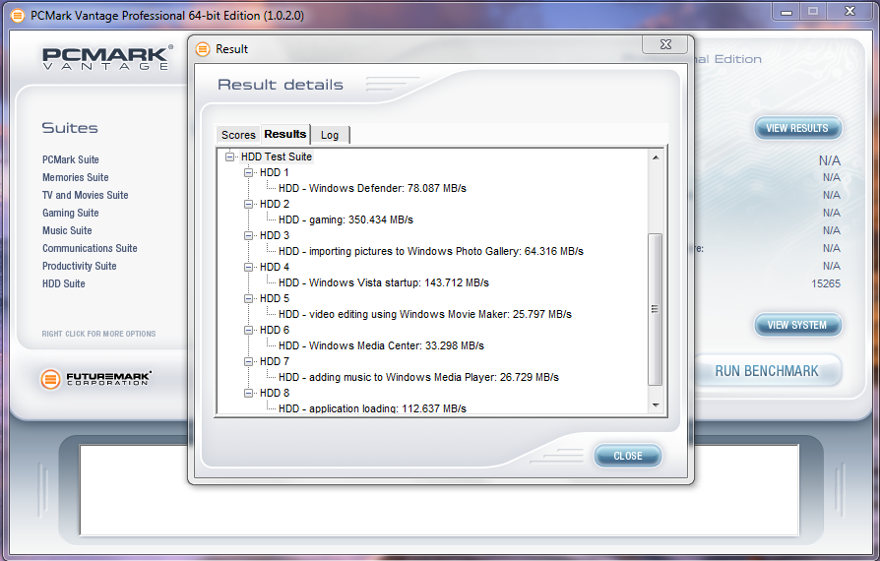This screenshot has width=880, height=561.
Task: Close the Result dialog with X
Action: (x=665, y=44)
